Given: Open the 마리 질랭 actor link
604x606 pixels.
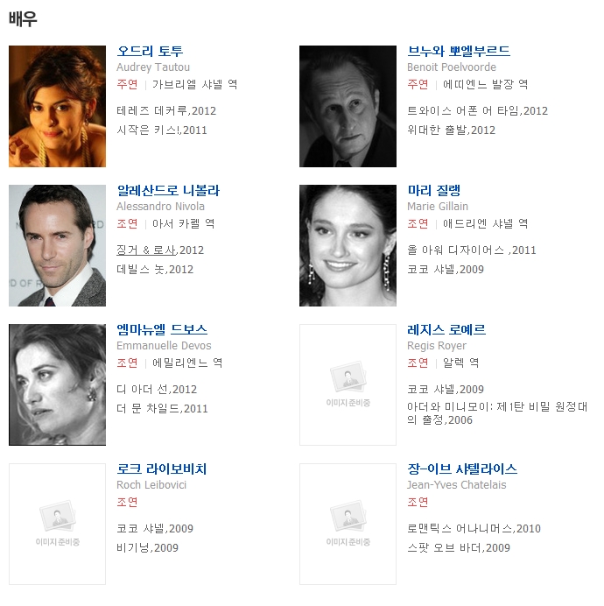Looking at the screenshot, I should [x=434, y=190].
